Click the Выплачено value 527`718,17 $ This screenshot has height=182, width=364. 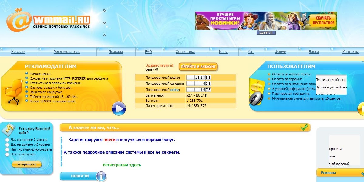196,95
